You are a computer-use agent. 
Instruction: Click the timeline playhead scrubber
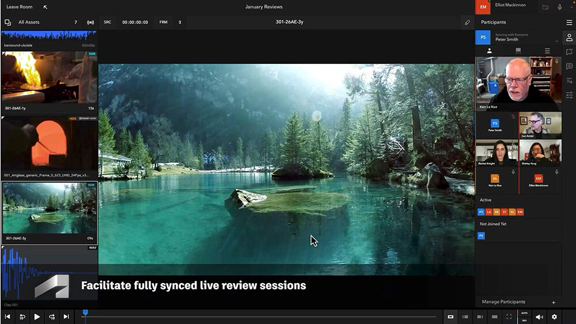pyautogui.click(x=85, y=314)
